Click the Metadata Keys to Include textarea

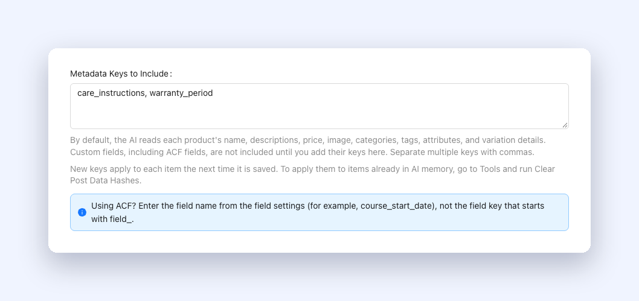(x=319, y=106)
